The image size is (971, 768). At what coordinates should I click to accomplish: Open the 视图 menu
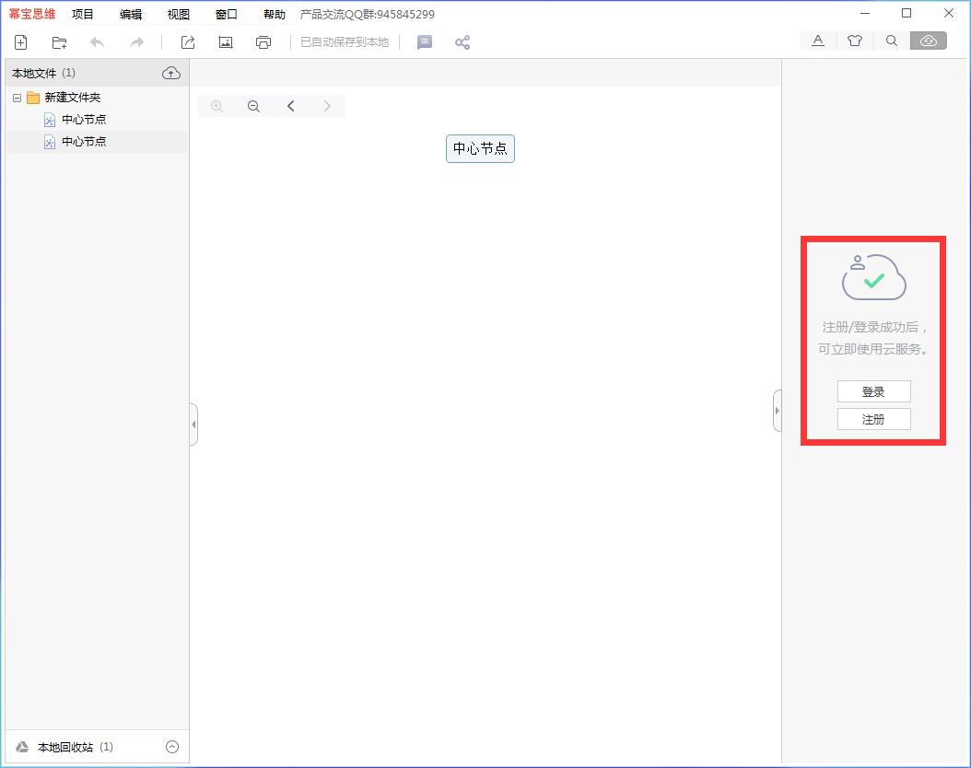coord(179,14)
